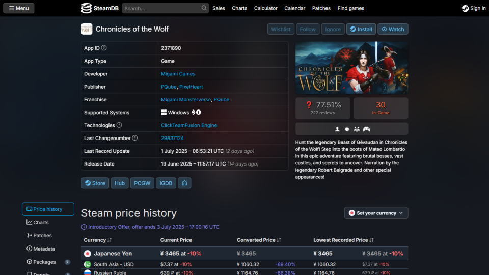Add game with Wishlist button

(x=281, y=29)
